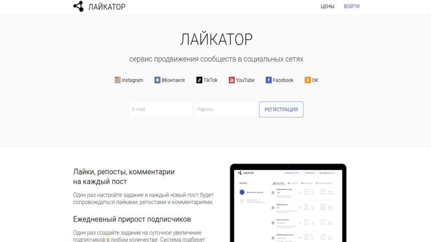Click the TikTok icon
This screenshot has height=242, width=431.
point(199,80)
